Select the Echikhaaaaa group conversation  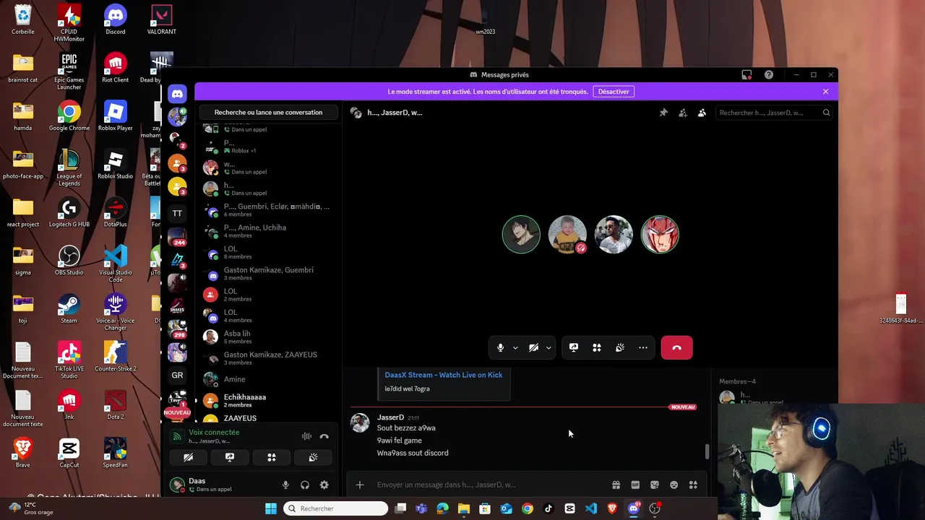point(268,401)
